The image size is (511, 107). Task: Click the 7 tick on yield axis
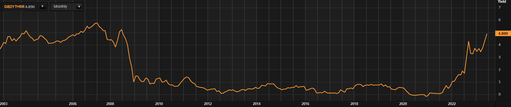pyautogui.click(x=499, y=7)
